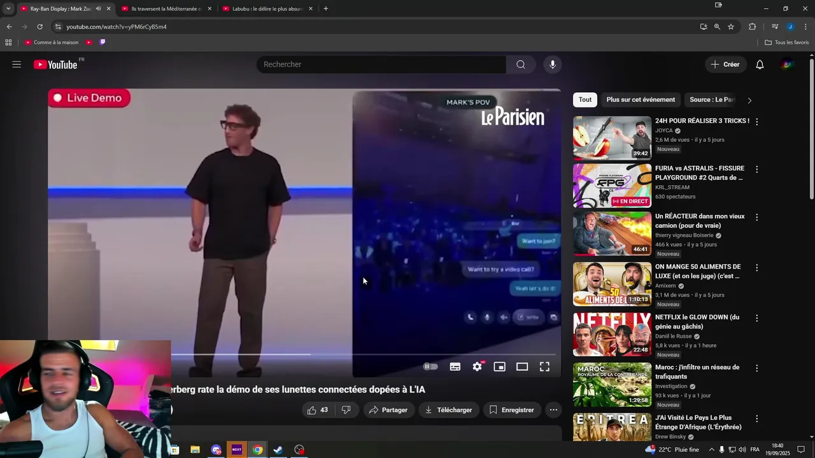
Task: Start voice search with microphone icon
Action: click(x=553, y=64)
